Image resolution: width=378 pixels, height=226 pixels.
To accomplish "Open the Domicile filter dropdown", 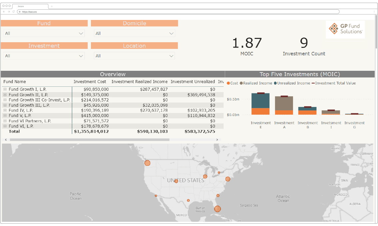I will [x=134, y=34].
